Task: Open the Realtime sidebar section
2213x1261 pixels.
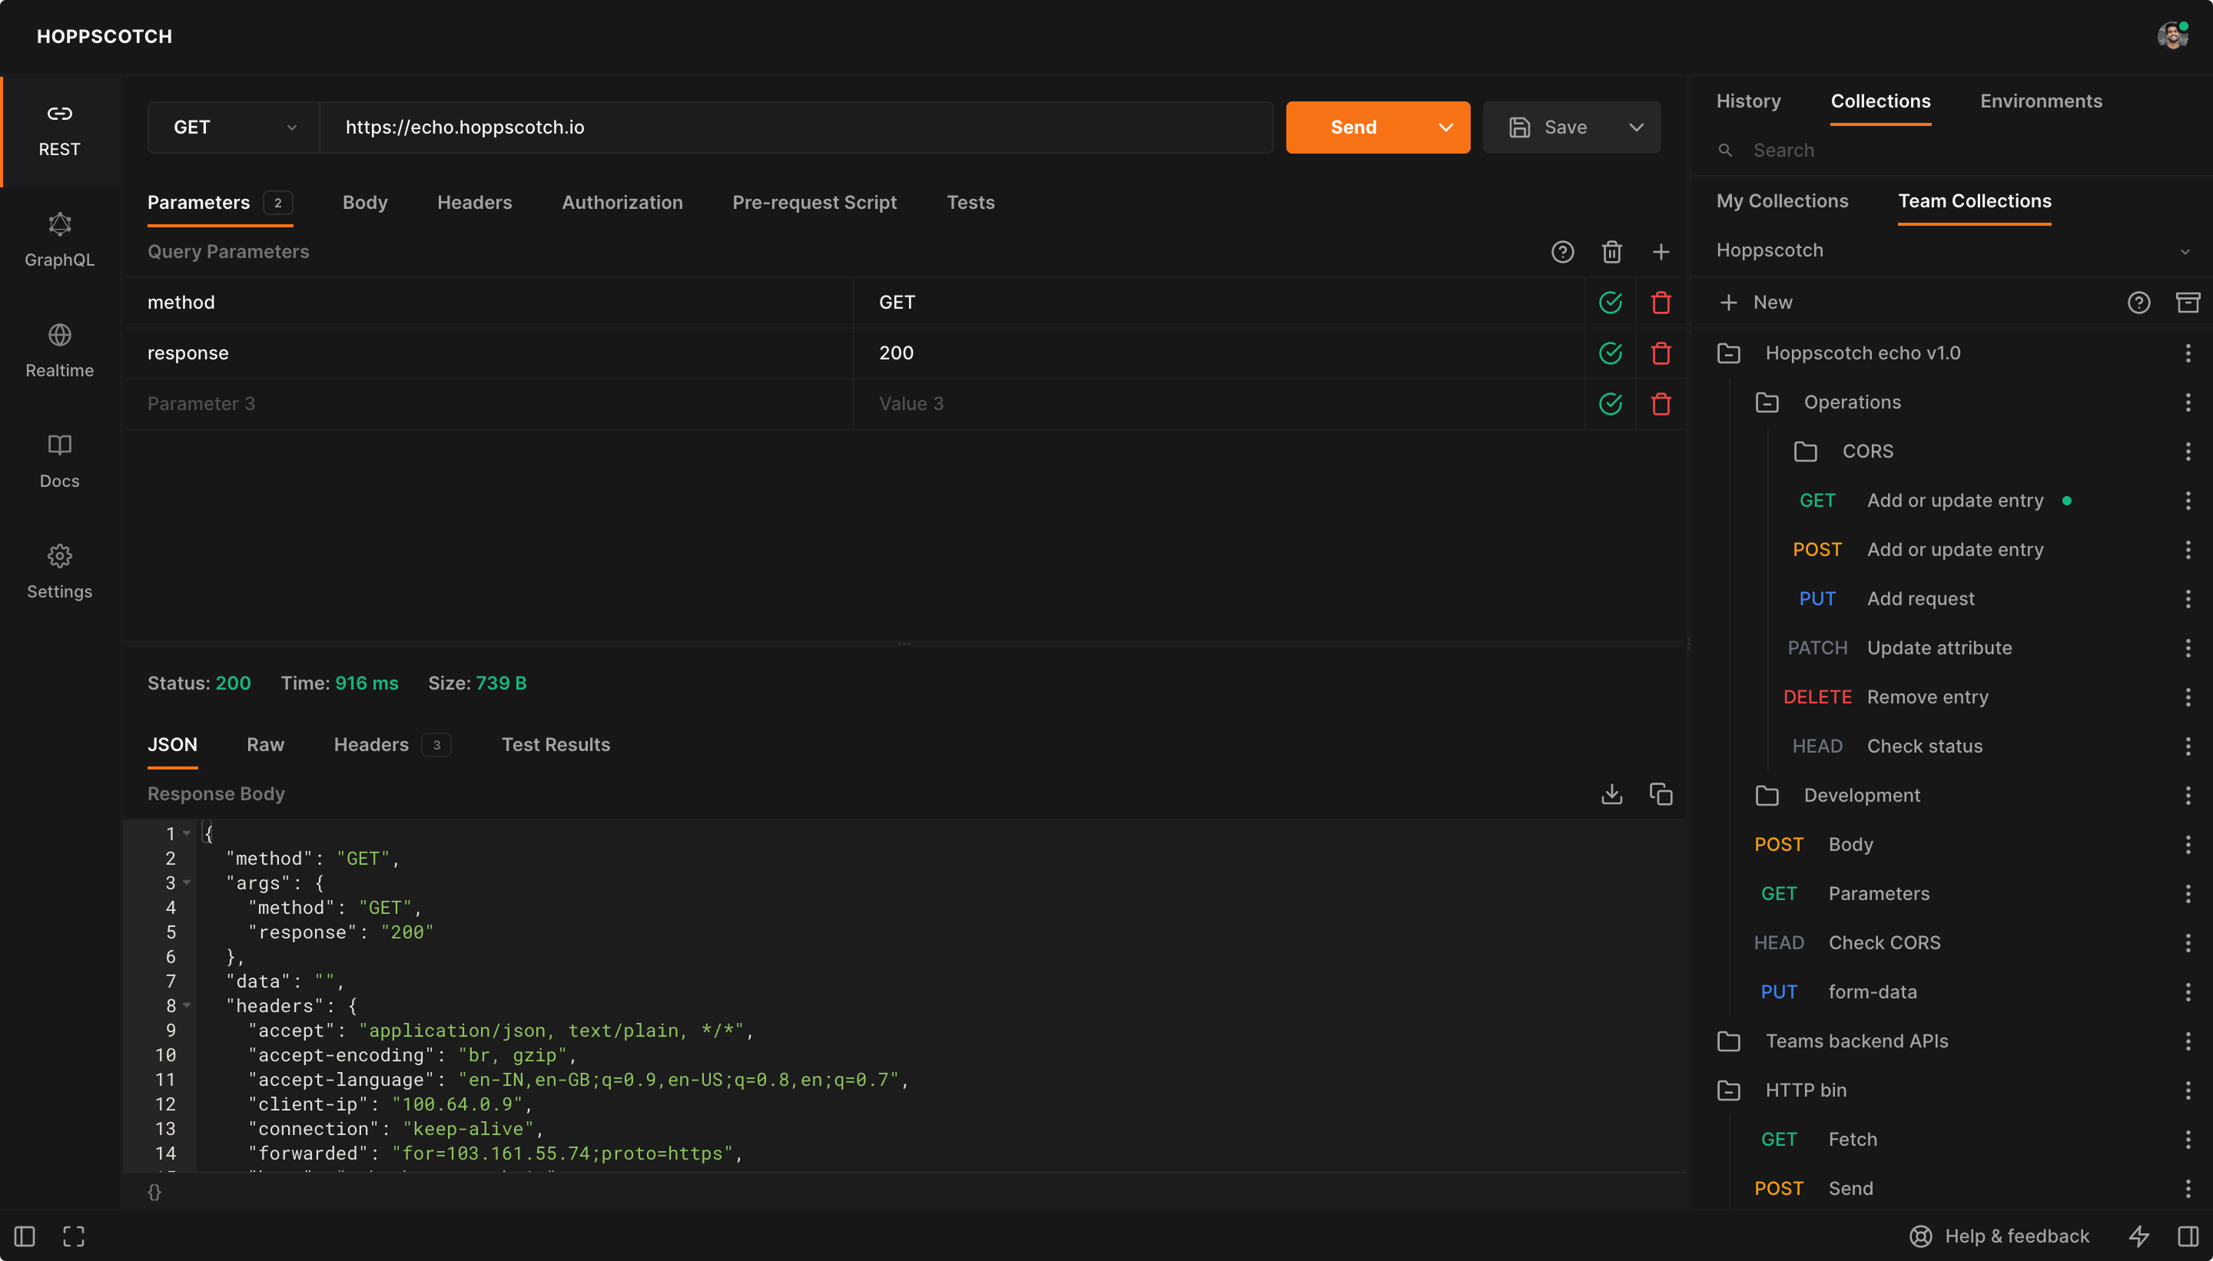Action: (x=59, y=351)
